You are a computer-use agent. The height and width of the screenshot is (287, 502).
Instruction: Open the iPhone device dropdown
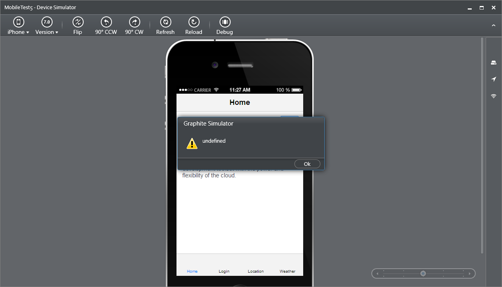[x=18, y=26]
